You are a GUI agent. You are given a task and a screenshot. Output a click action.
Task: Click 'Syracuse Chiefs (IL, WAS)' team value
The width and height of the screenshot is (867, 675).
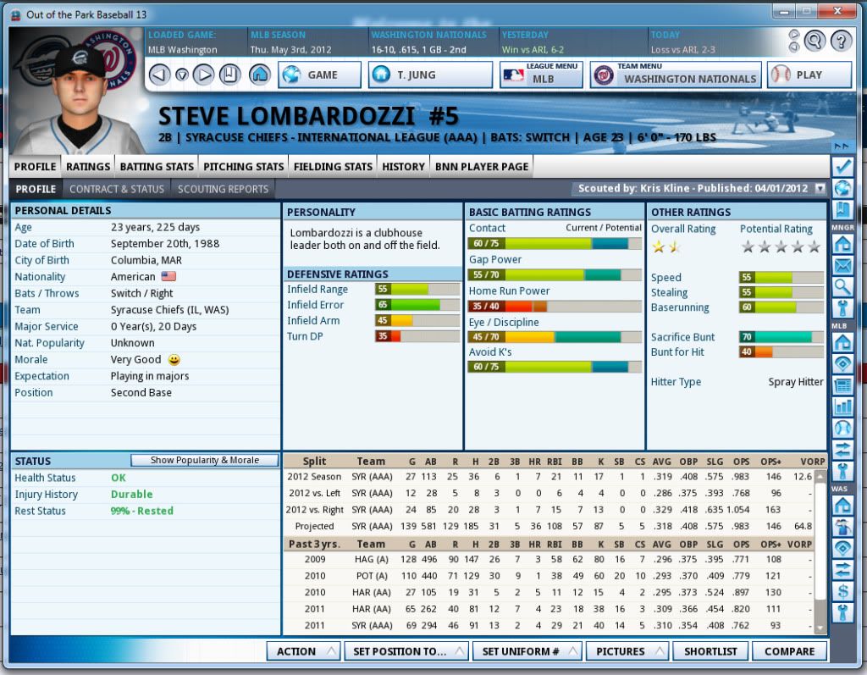coord(169,310)
